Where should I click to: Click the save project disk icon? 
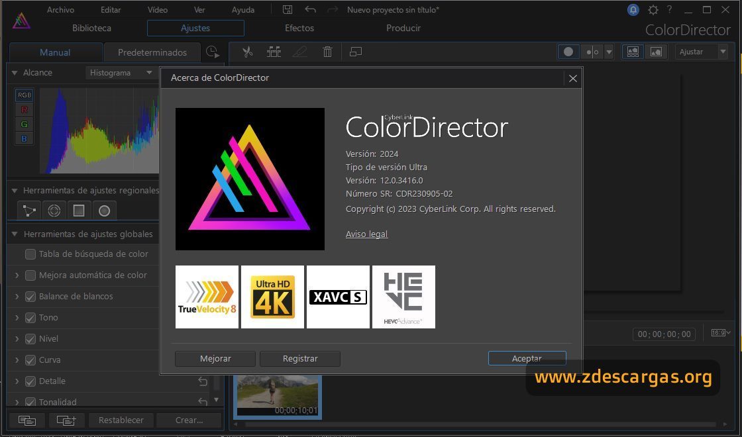tap(288, 9)
